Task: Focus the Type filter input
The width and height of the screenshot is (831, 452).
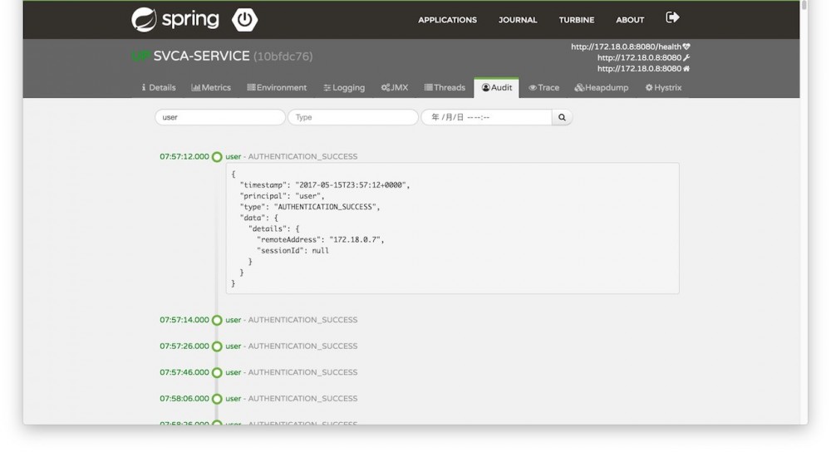Action: 352,117
